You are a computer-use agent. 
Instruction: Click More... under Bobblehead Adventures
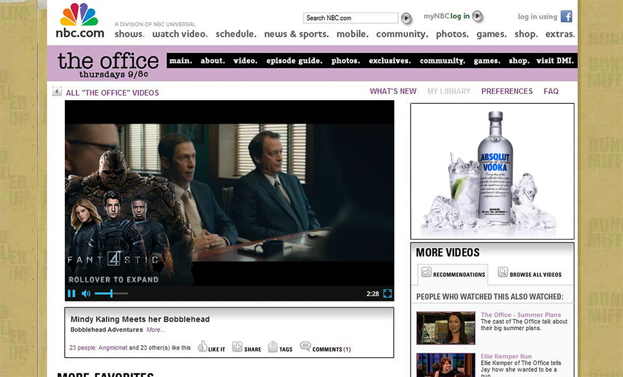click(x=155, y=330)
